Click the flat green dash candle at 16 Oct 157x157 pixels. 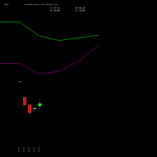pos(20,82)
